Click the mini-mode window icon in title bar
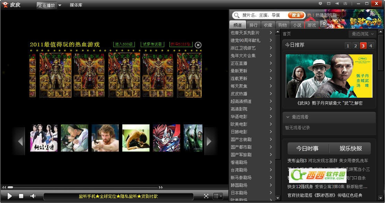This screenshot has width=385, height=203. pyautogui.click(x=329, y=3)
